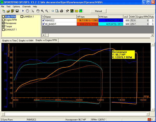Image resolution: width=156 pixels, height=122 pixels.
Task: Select the Zoom in magnifier tool
Action: (42, 11)
